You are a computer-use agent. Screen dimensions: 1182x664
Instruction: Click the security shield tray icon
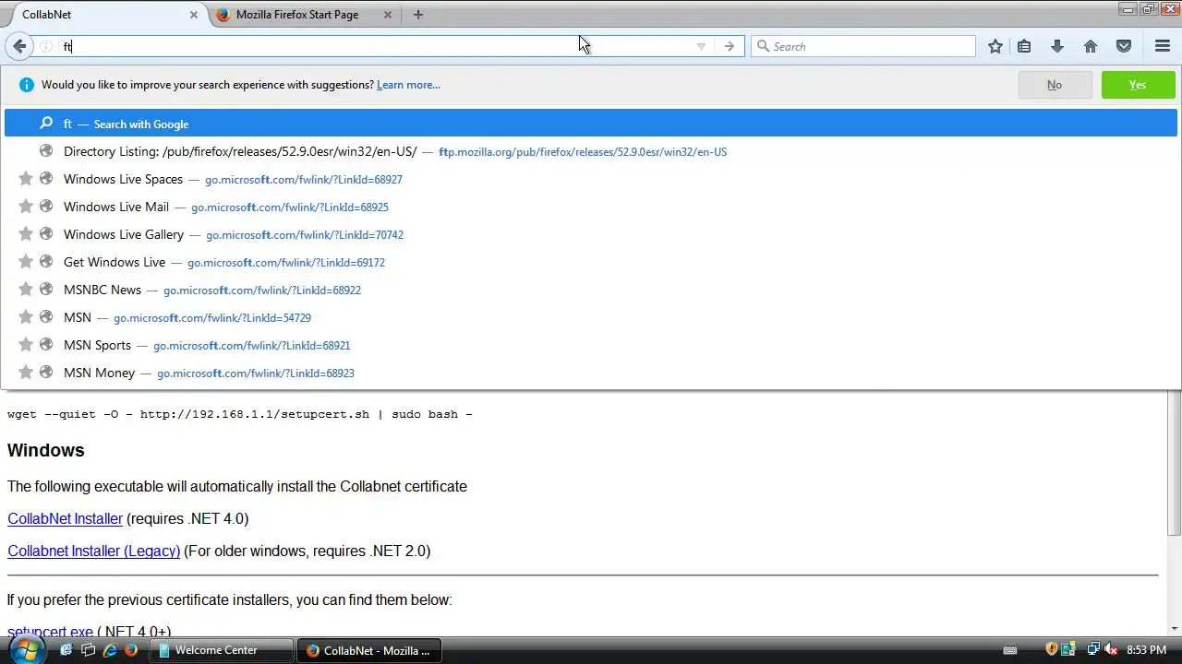(x=1051, y=650)
